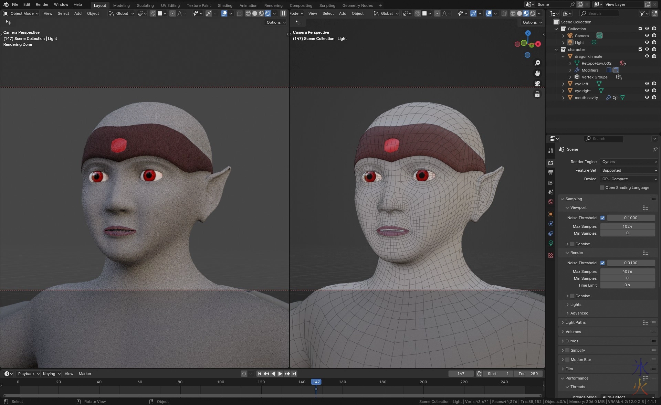The height and width of the screenshot is (405, 661).
Task: Expand the Light Paths panel
Action: (575, 322)
